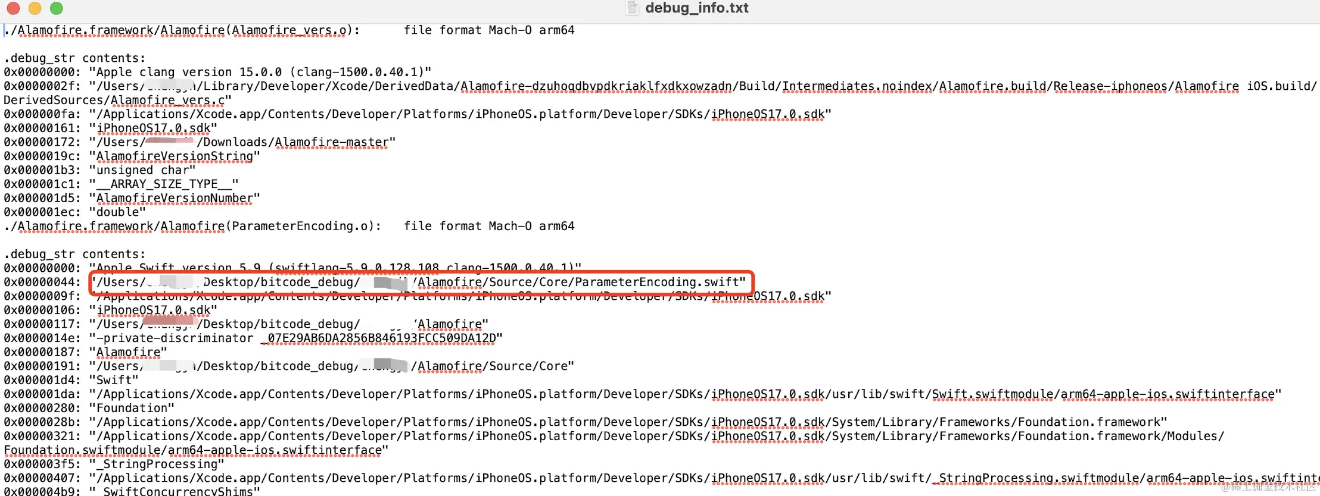
Task: Click the 0x00000187 "Alamofire" line
Action: point(85,352)
